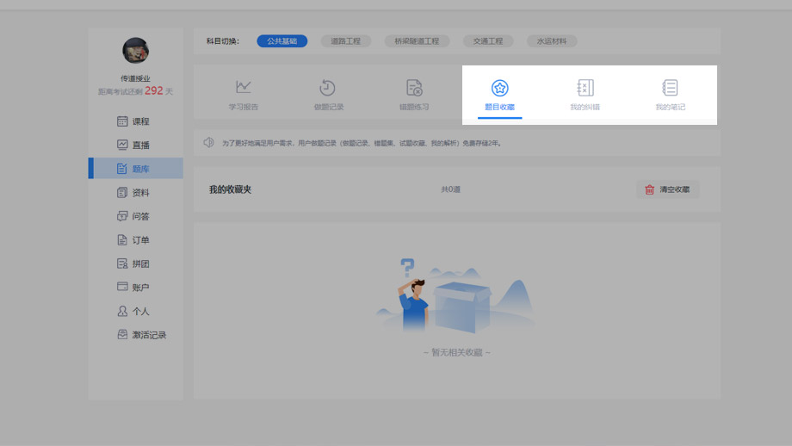Screen dimensions: 792x446
Task: Switch subject to 桥梁隧道工程
Action: [417, 40]
